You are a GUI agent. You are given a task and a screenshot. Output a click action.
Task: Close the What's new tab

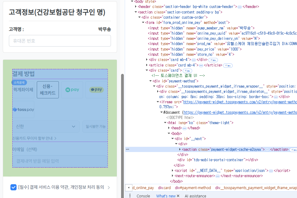(x=178, y=196)
